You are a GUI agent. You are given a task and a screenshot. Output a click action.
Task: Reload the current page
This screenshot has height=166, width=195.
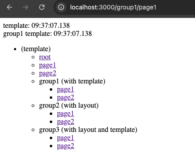tap(42, 7)
